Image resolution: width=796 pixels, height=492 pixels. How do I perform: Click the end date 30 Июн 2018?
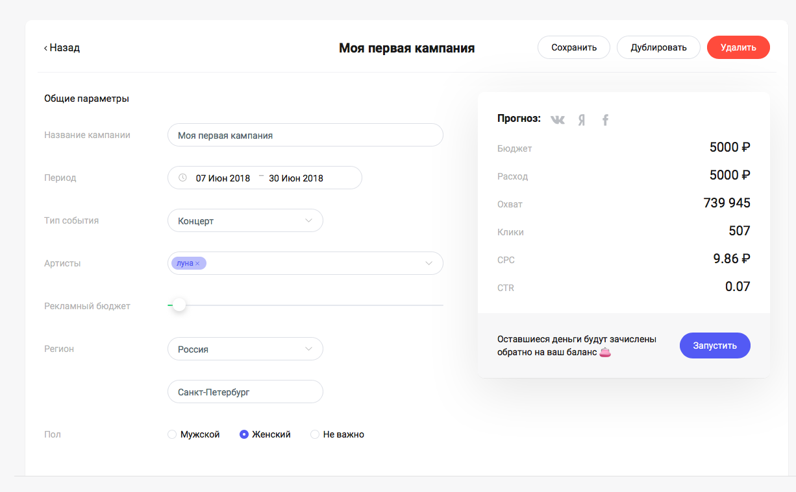click(x=296, y=178)
